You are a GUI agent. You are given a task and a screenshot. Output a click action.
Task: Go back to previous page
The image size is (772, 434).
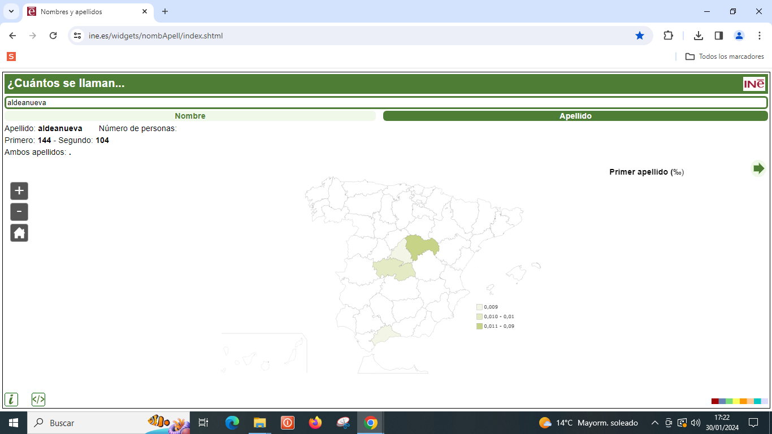(12, 36)
